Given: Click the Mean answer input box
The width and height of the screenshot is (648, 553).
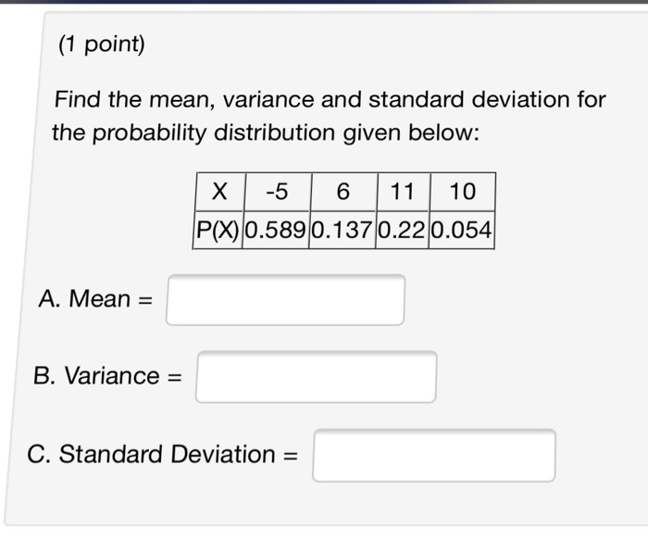Looking at the screenshot, I should tap(285, 300).
